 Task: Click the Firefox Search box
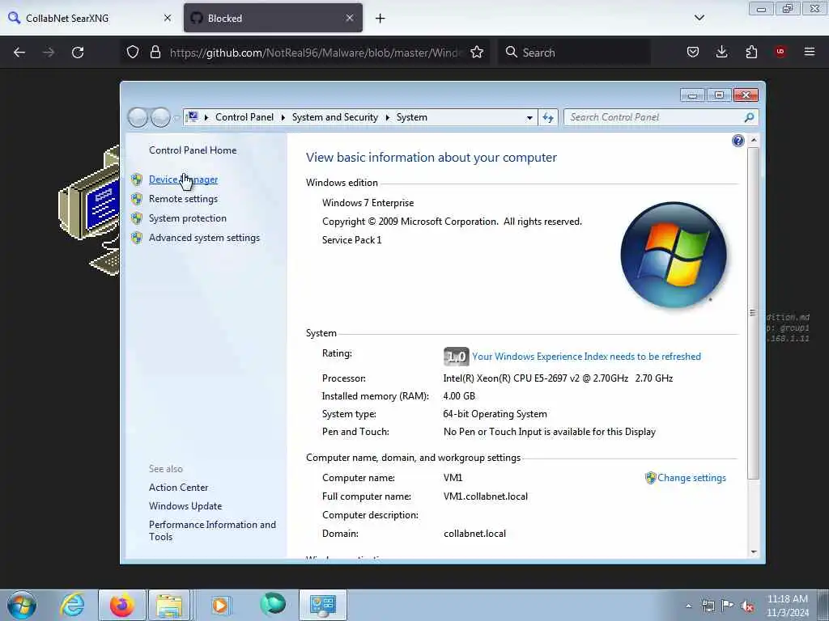click(x=574, y=53)
